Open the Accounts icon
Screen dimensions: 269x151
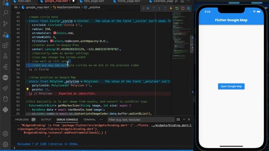[x=5, y=133]
